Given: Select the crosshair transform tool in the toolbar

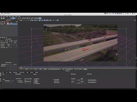Looking at the screenshot, I should (38, 18).
